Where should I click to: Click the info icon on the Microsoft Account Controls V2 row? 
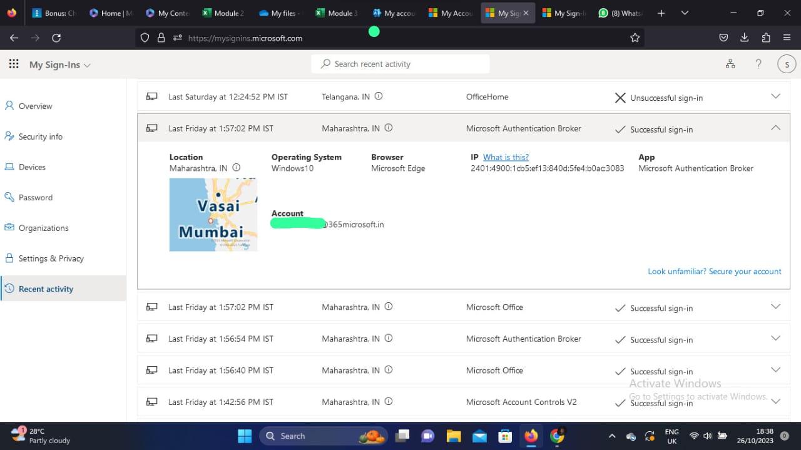pyautogui.click(x=389, y=402)
